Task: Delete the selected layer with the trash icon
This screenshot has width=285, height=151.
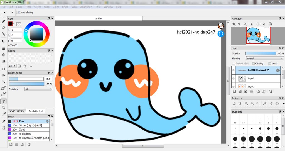Action: 271,91
